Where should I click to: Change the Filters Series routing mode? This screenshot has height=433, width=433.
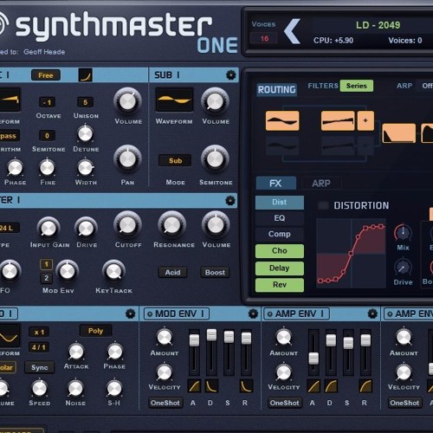point(357,86)
